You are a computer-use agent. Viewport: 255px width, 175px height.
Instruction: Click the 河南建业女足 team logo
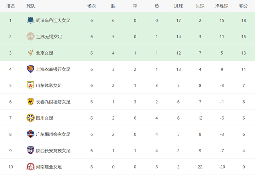(x=30, y=167)
